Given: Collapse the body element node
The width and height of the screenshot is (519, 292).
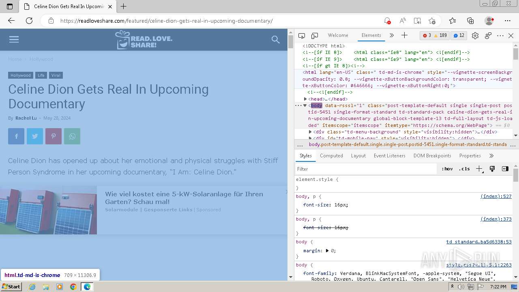Looking at the screenshot, I should coord(305,105).
